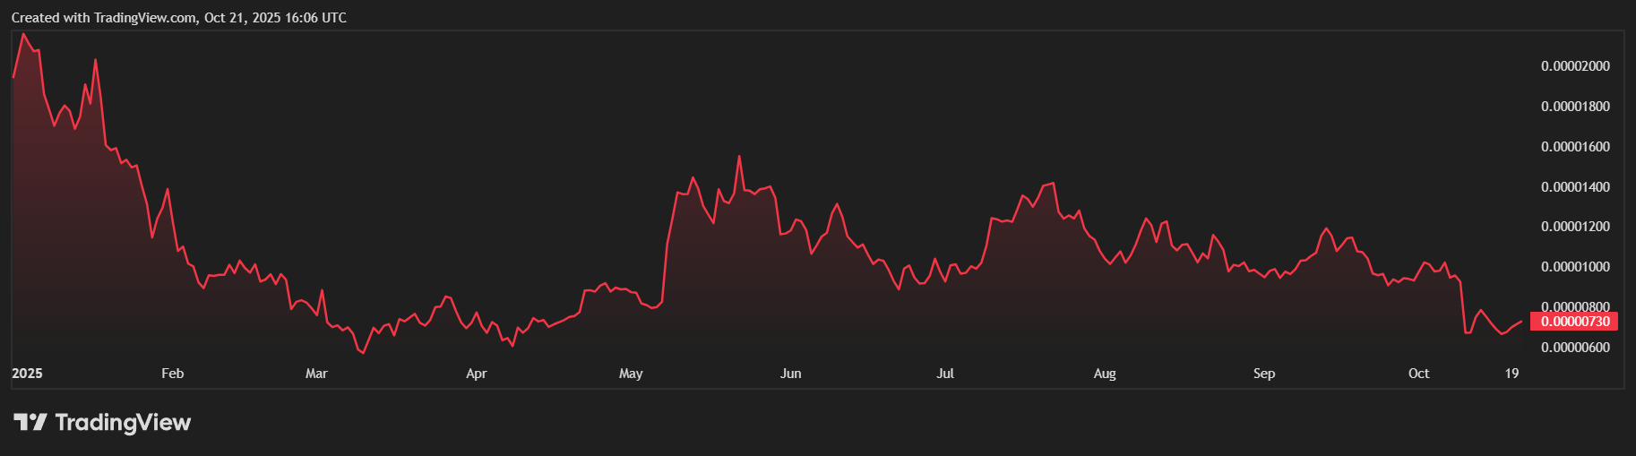
Task: Click the Mar marker on time axis
Action: 316,374
